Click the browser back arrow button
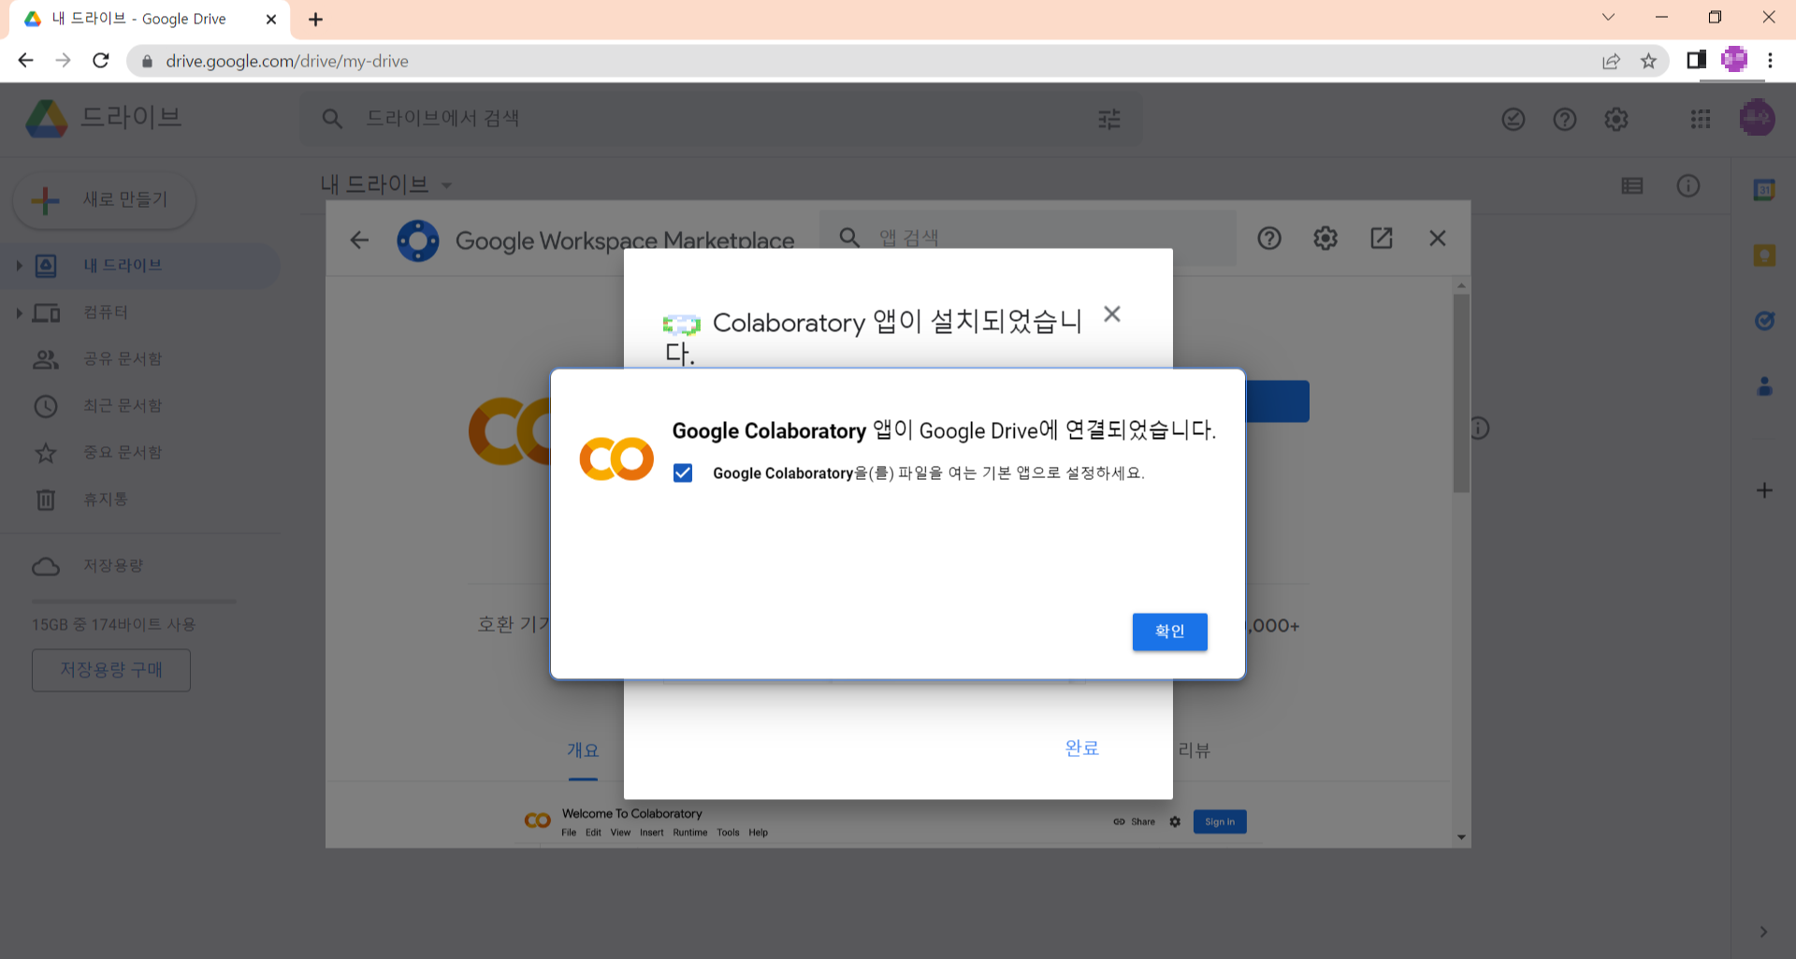The height and width of the screenshot is (959, 1796). [25, 61]
